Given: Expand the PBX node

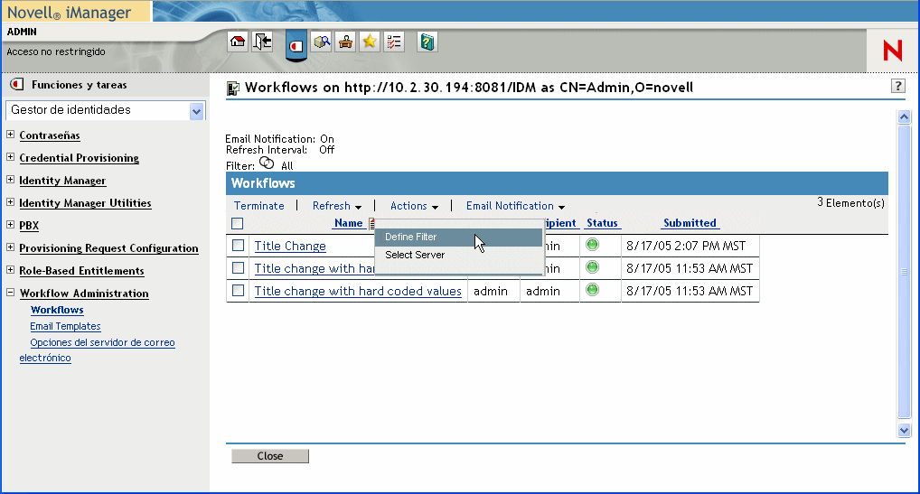Looking at the screenshot, I should [x=11, y=225].
